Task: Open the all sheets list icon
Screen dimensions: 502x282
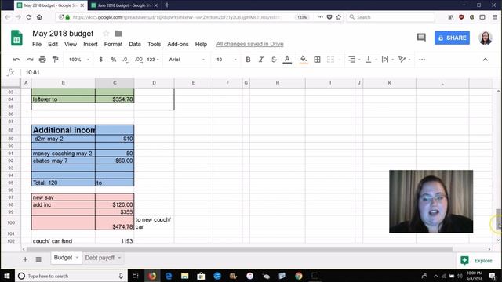Action: tap(38, 259)
